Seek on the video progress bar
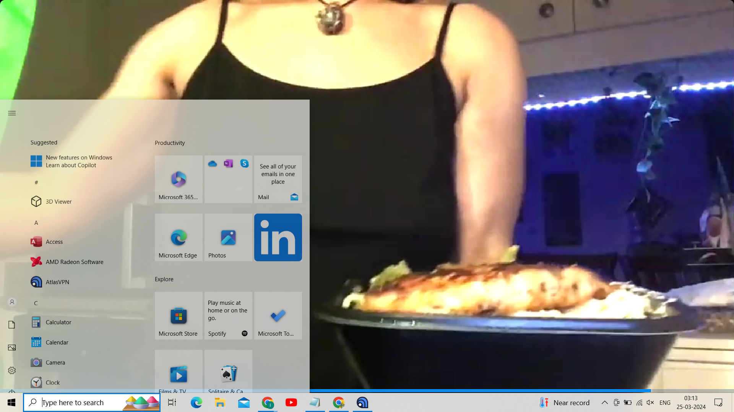734x412 pixels. pos(367,391)
